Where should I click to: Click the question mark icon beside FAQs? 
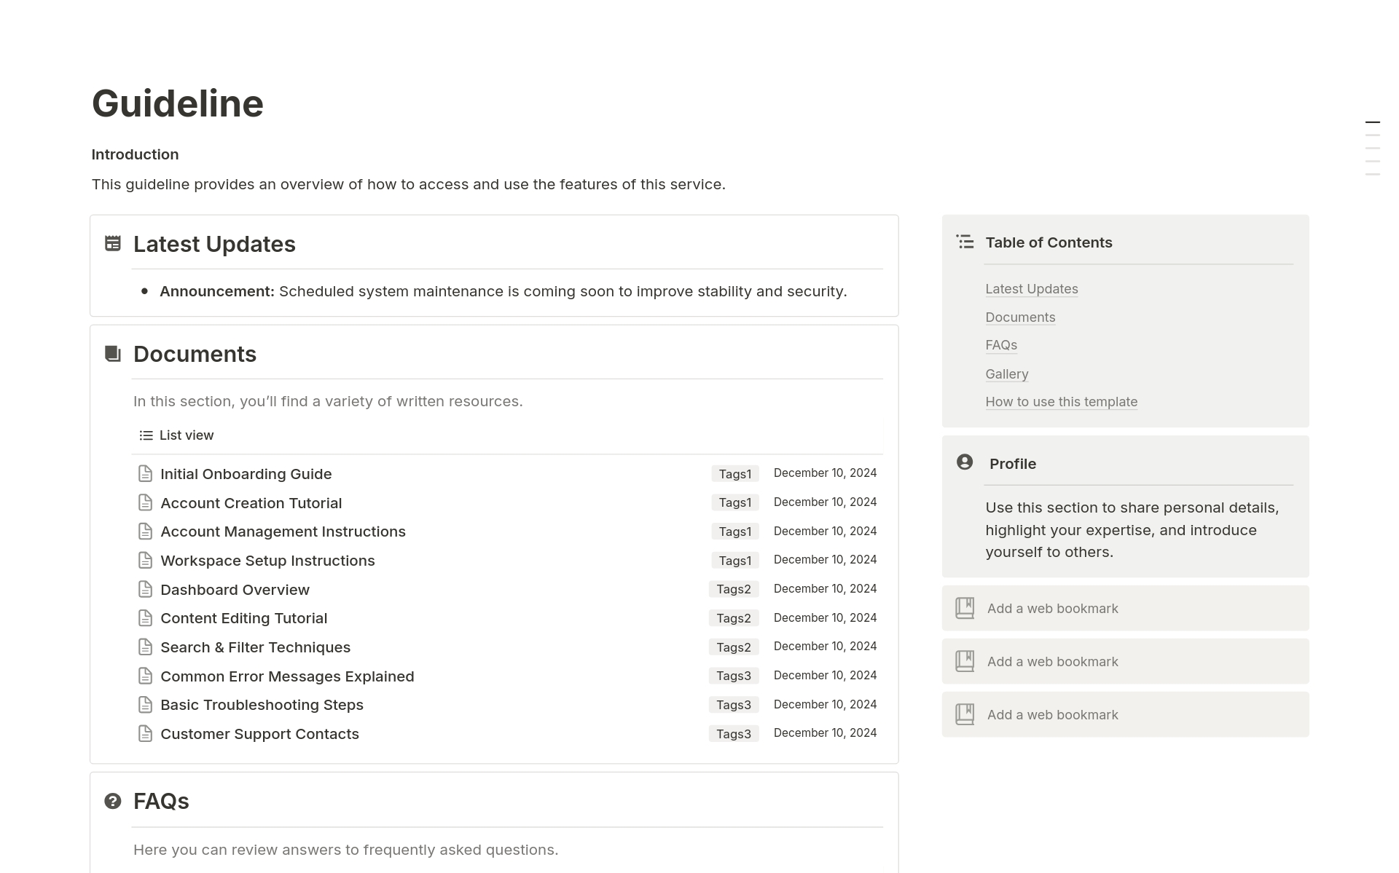[111, 801]
